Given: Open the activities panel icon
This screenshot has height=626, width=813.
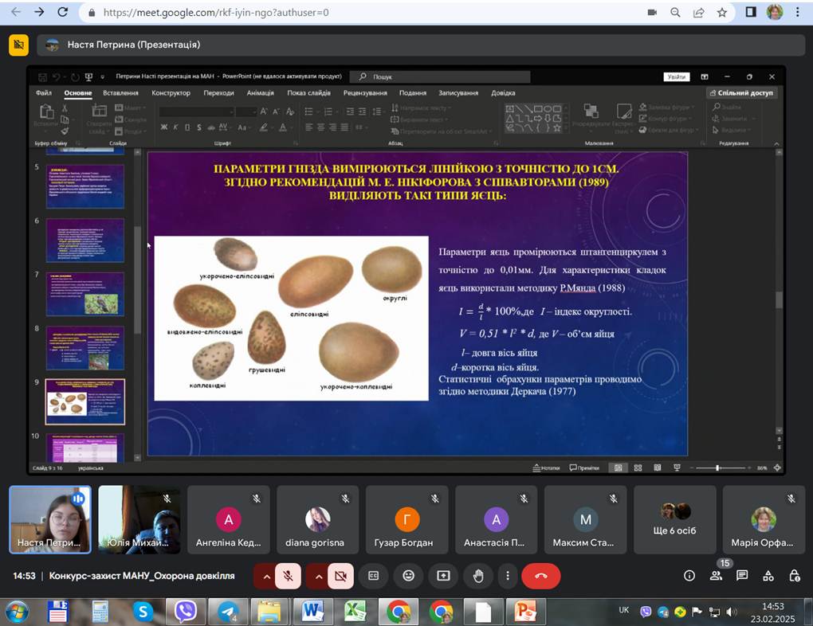Looking at the screenshot, I should pyautogui.click(x=768, y=576).
